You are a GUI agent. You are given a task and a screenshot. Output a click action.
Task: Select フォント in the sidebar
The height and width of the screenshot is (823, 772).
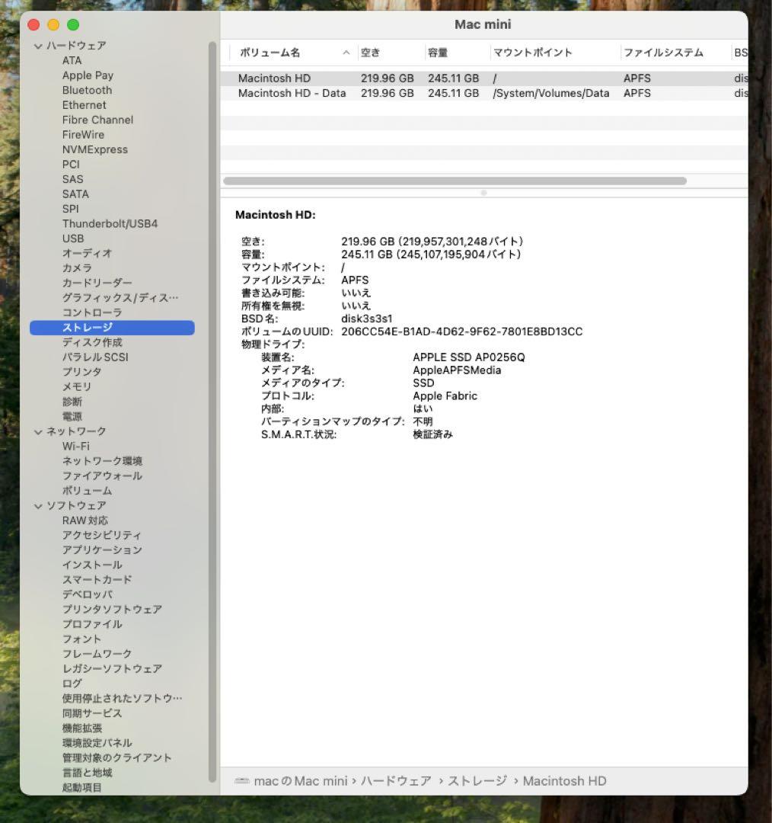(x=81, y=639)
